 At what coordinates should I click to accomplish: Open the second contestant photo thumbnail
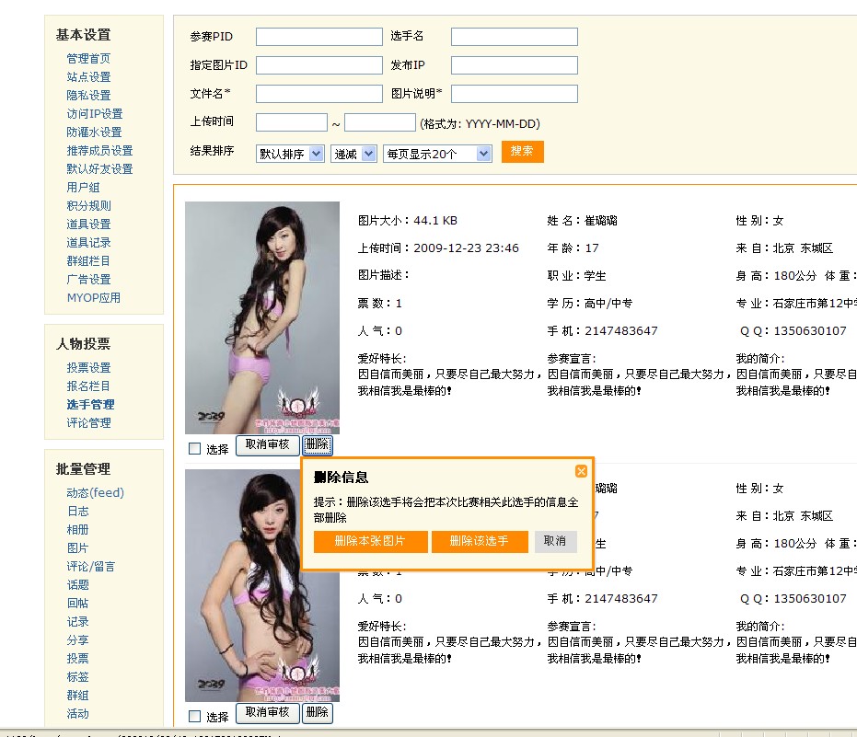point(262,585)
